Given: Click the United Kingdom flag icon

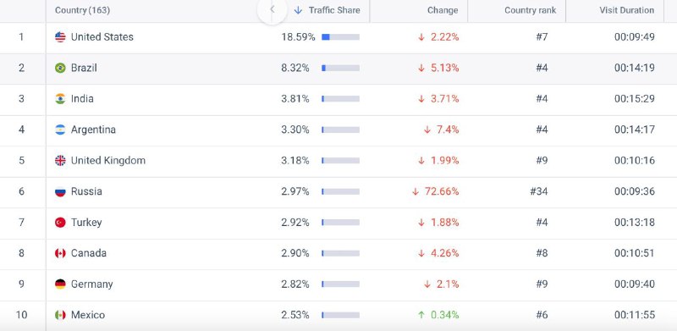Looking at the screenshot, I should tap(60, 161).
